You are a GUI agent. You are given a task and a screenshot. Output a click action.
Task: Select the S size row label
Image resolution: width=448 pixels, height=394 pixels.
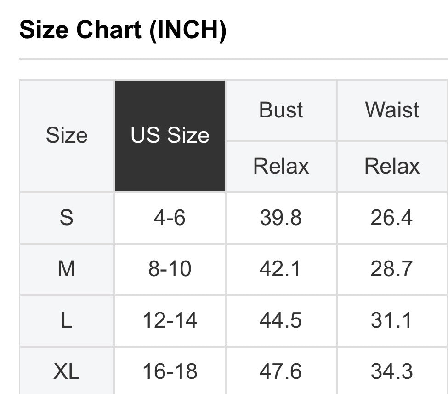point(67,218)
